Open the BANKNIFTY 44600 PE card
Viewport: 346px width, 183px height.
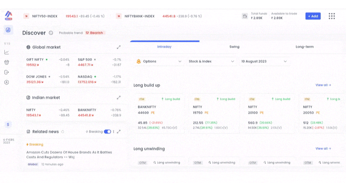click(159, 114)
